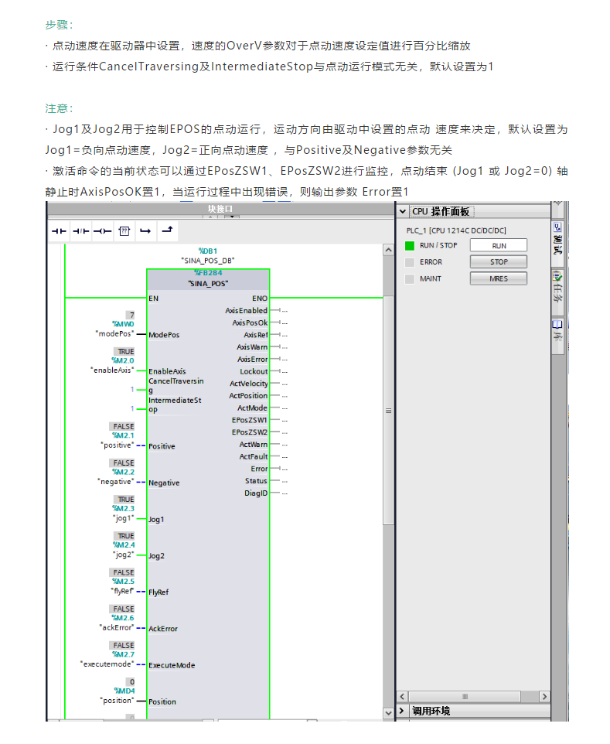Click the green RUN/STOP status indicator
610x744 pixels.
coord(410,246)
